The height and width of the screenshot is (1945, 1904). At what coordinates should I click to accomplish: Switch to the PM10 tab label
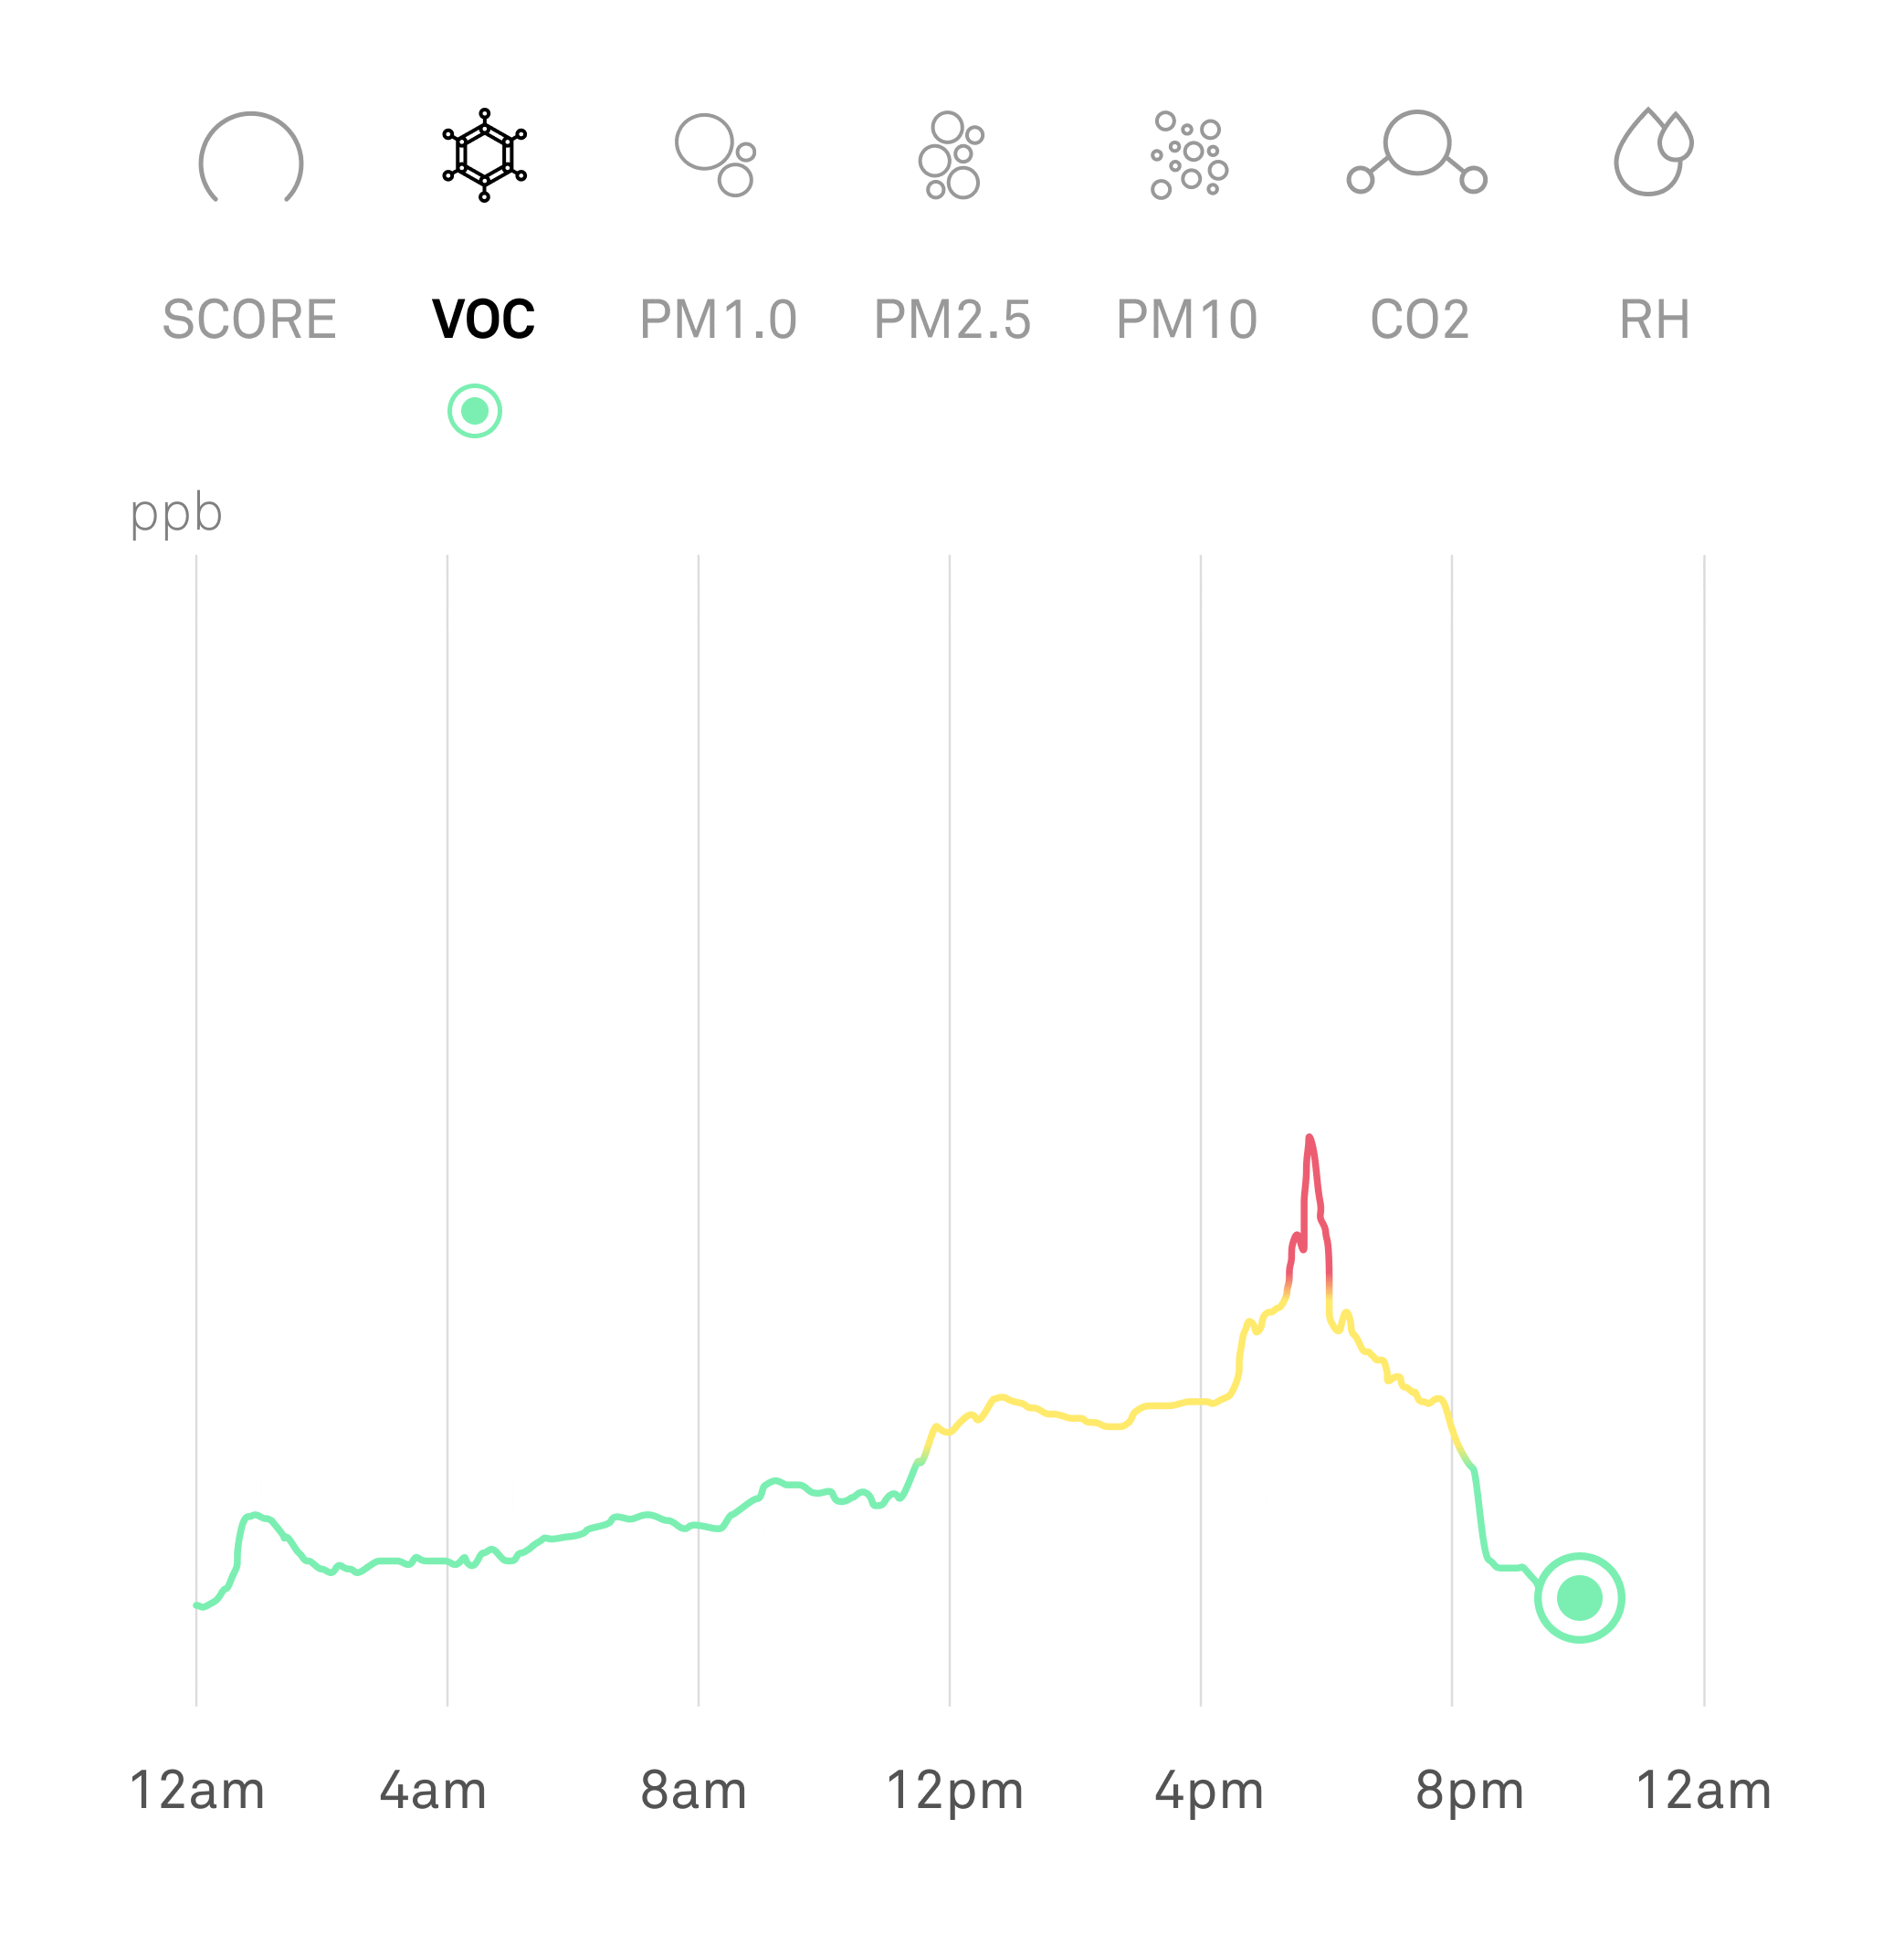1187,320
